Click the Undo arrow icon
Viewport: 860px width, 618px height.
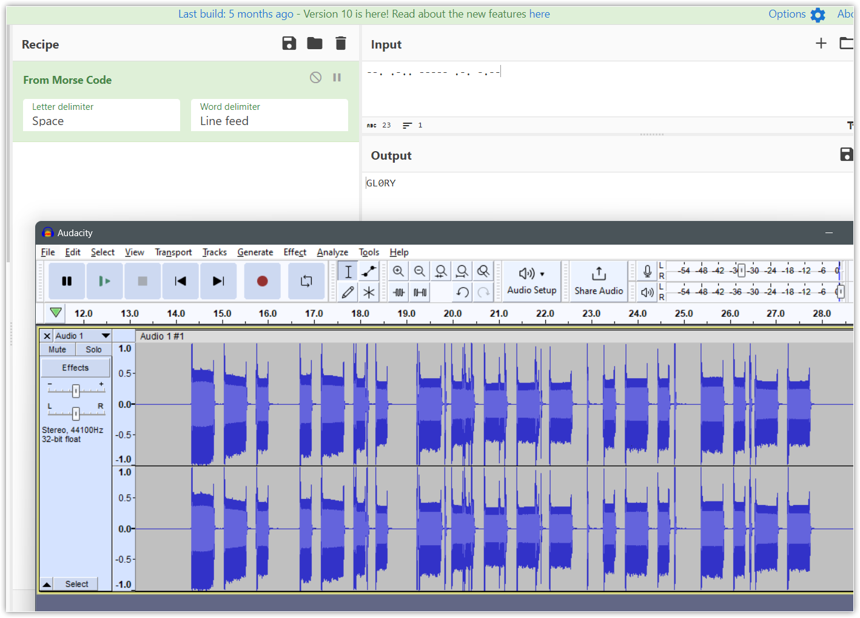(x=462, y=293)
